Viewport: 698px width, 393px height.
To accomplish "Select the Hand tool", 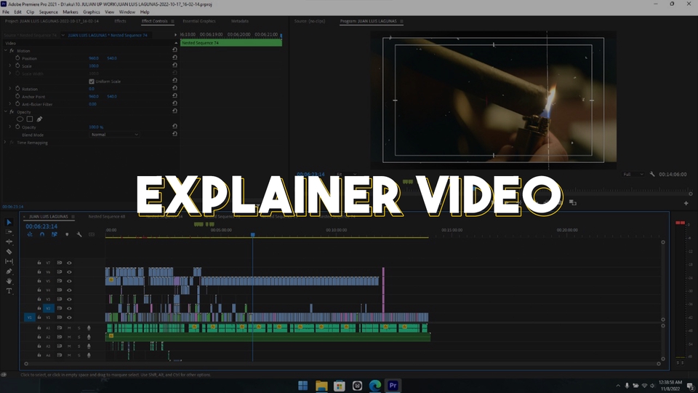I will 9,281.
